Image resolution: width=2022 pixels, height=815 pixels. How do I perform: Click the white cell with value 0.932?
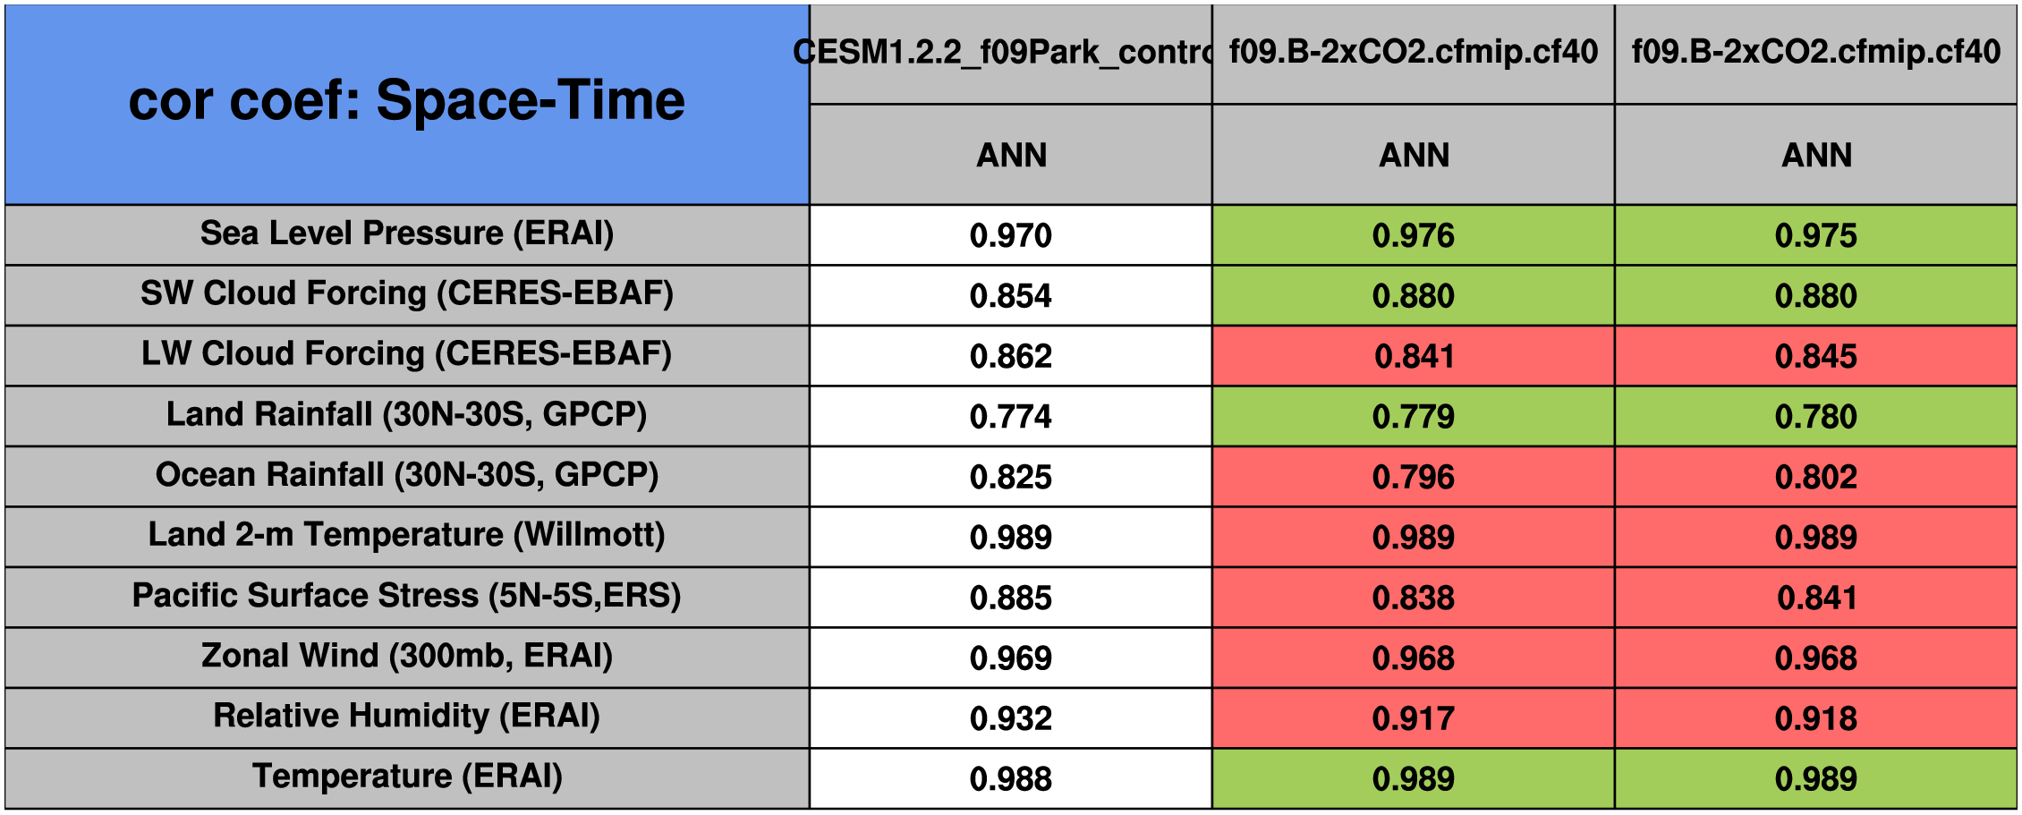click(x=1010, y=718)
